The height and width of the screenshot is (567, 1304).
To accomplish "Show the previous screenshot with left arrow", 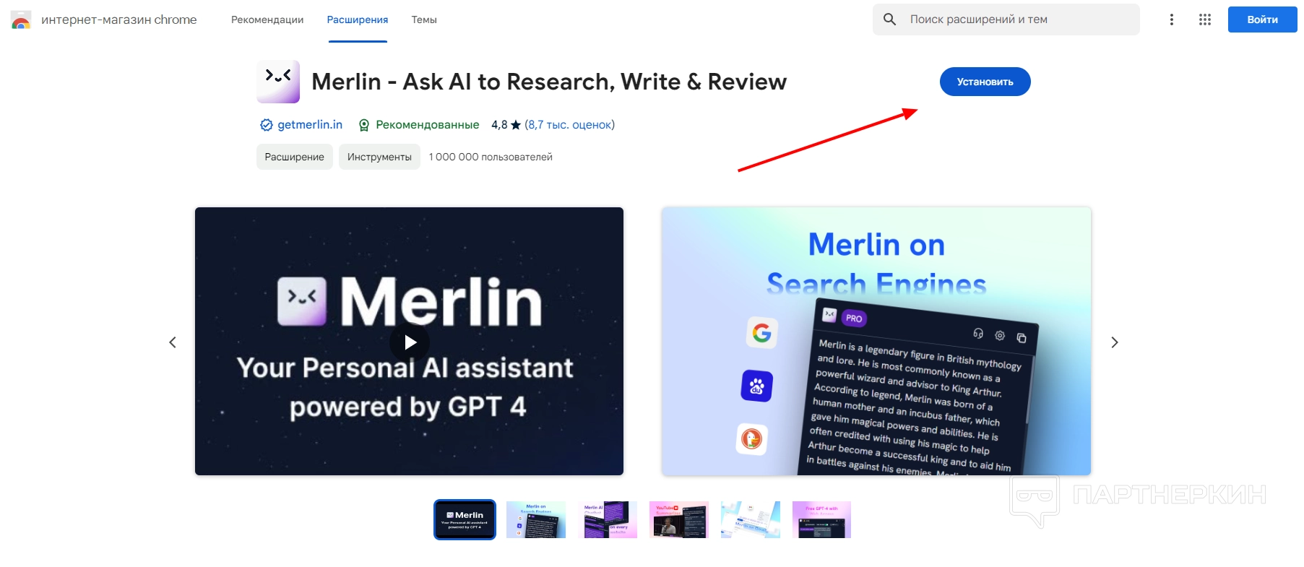I will point(173,342).
